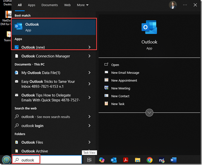Viewport: 202px width, 165px height.
Task: Open the NetDocs desktop shortcut
Action: click(x=6, y=18)
